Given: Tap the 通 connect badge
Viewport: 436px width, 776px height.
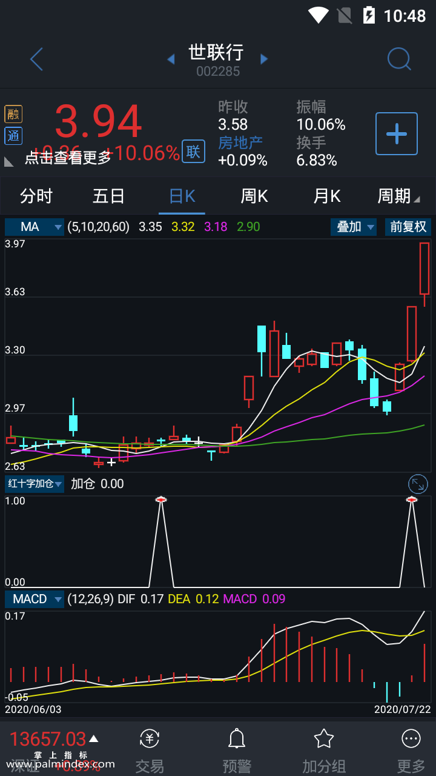Looking at the screenshot, I should point(13,136).
